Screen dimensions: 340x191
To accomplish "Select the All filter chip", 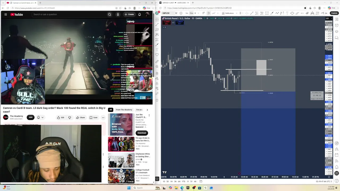I will (x=110, y=110).
